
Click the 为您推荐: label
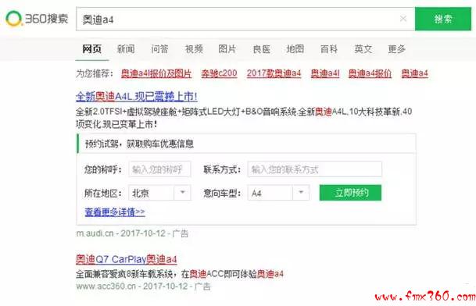(x=95, y=73)
